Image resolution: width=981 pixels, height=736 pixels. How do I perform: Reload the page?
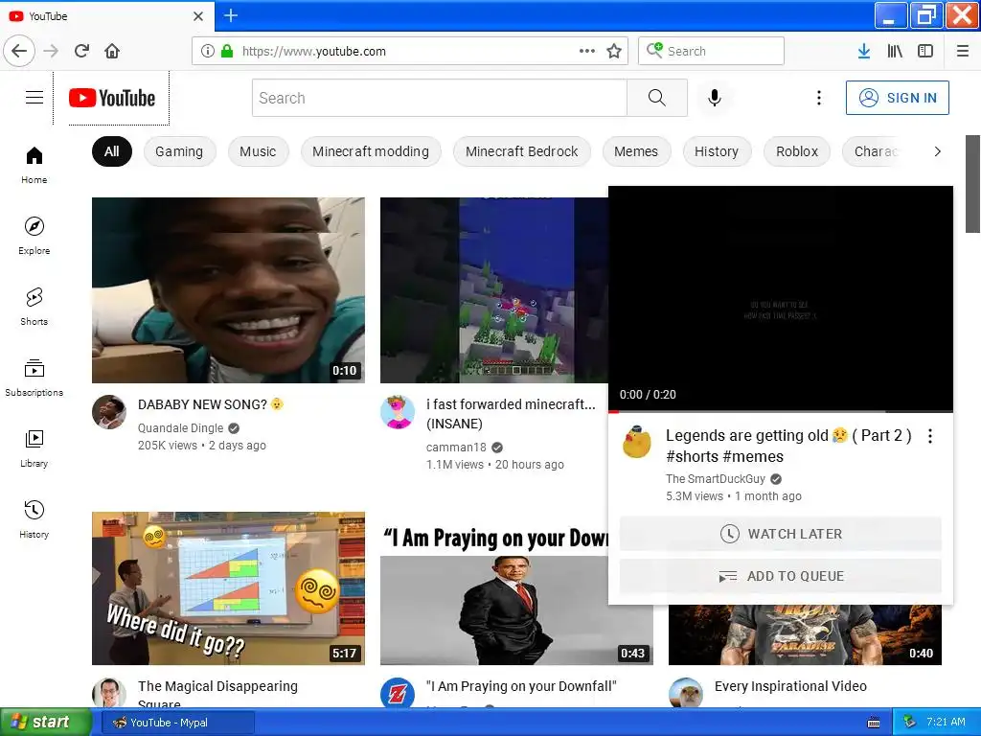point(81,51)
